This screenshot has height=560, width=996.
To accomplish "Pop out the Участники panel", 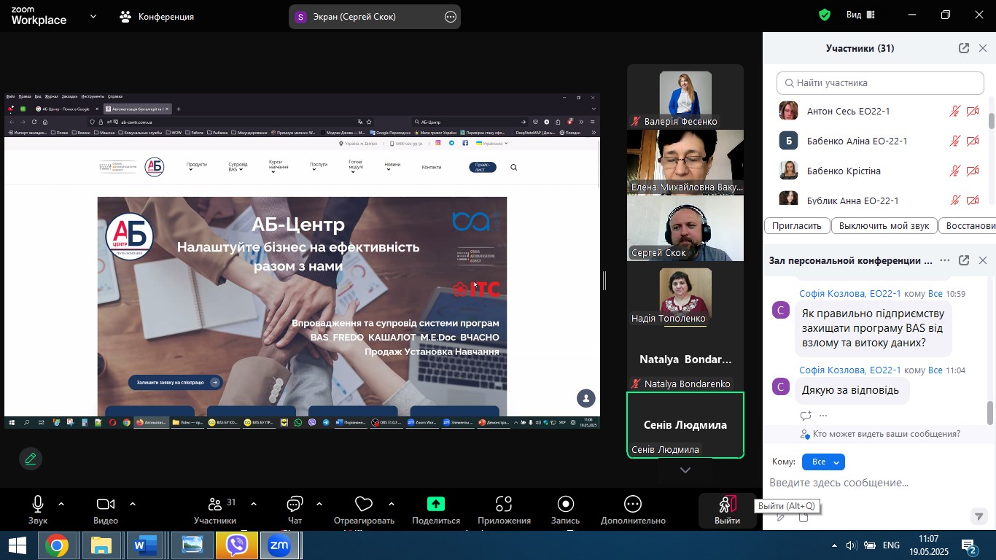I will (x=964, y=48).
